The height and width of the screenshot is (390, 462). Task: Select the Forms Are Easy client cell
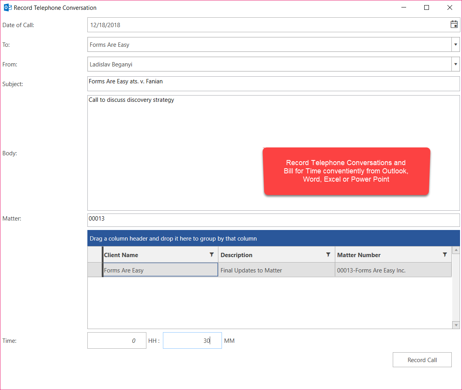(x=160, y=270)
